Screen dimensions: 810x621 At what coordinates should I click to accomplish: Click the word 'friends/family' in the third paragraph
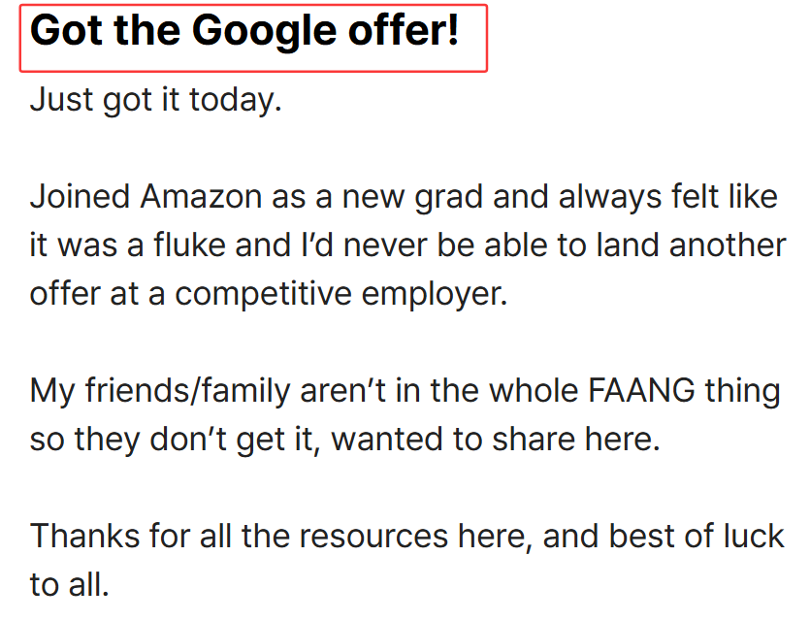[x=188, y=391]
